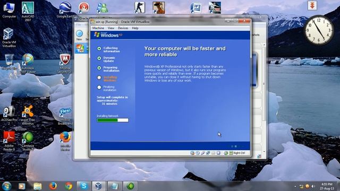Open the Windows Start menu

7,186
